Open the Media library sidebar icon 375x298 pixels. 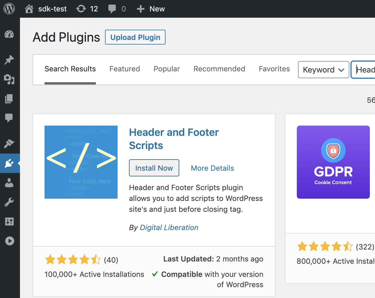pos(9,79)
